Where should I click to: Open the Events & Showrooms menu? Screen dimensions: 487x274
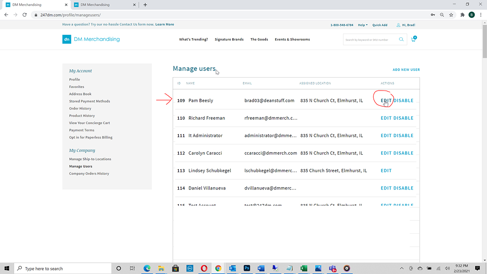(292, 39)
